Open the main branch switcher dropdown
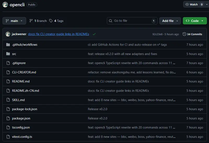The height and width of the screenshot is (143, 209). [14, 21]
